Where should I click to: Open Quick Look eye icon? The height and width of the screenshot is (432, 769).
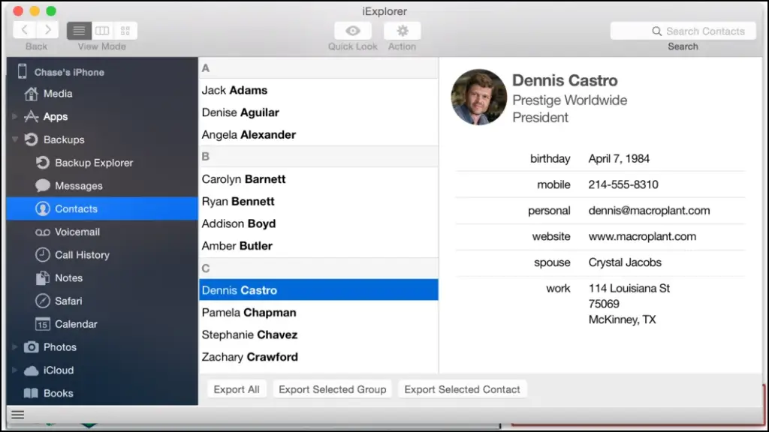click(353, 31)
